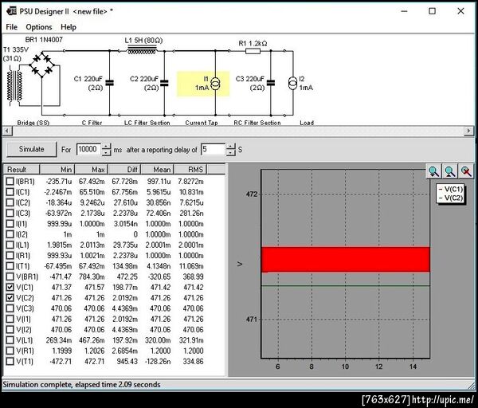
Task: Click the reset zoom magnifier with red X
Action: [x=466, y=171]
